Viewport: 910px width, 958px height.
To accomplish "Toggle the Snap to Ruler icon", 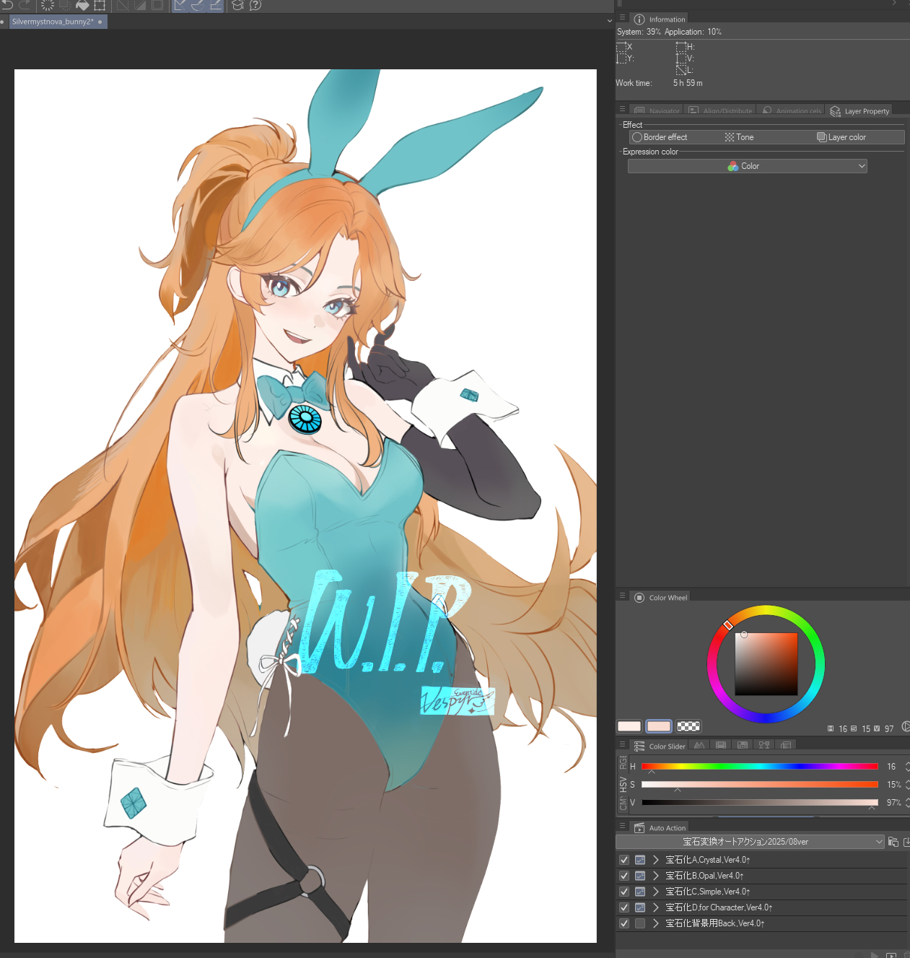I will pyautogui.click(x=180, y=5).
